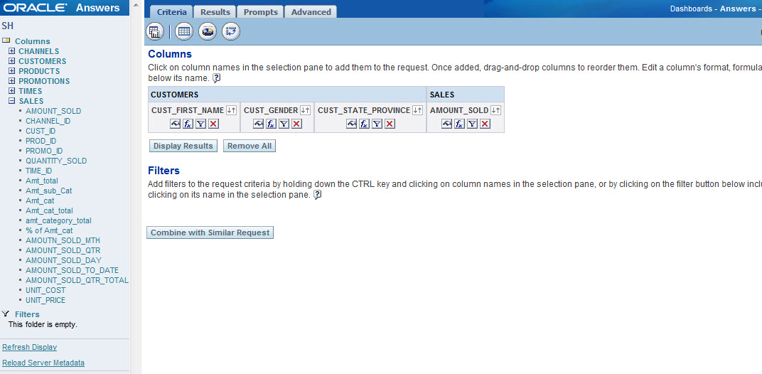Click Filters funnel icon in selection pane

(x=6, y=314)
